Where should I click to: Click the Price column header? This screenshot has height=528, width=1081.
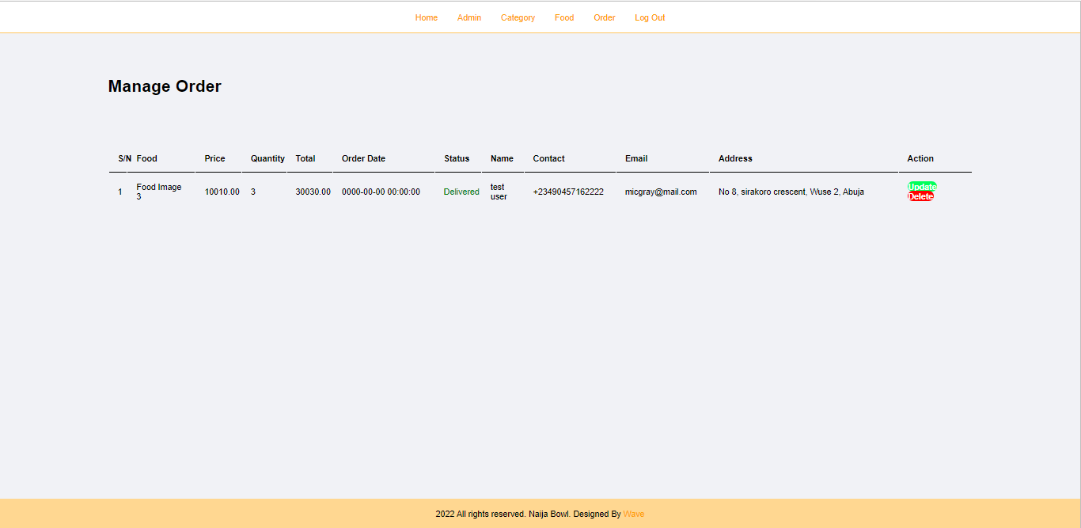(214, 158)
